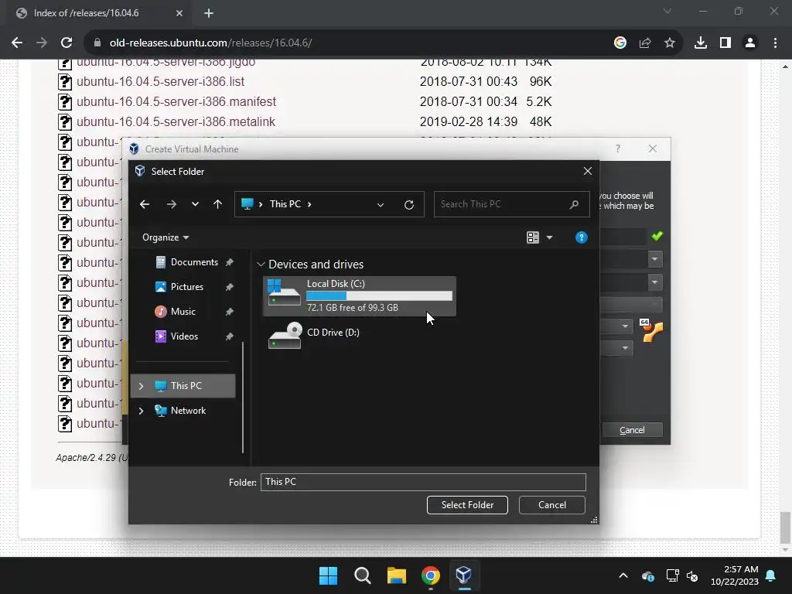Select Videos in navigation pane
792x594 pixels.
coord(184,336)
